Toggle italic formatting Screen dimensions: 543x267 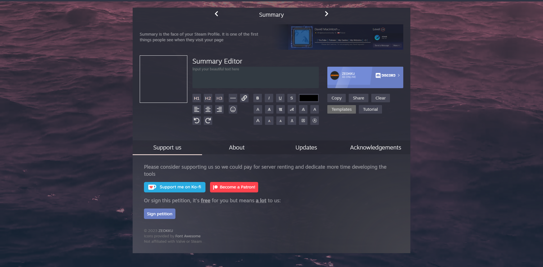(x=269, y=98)
